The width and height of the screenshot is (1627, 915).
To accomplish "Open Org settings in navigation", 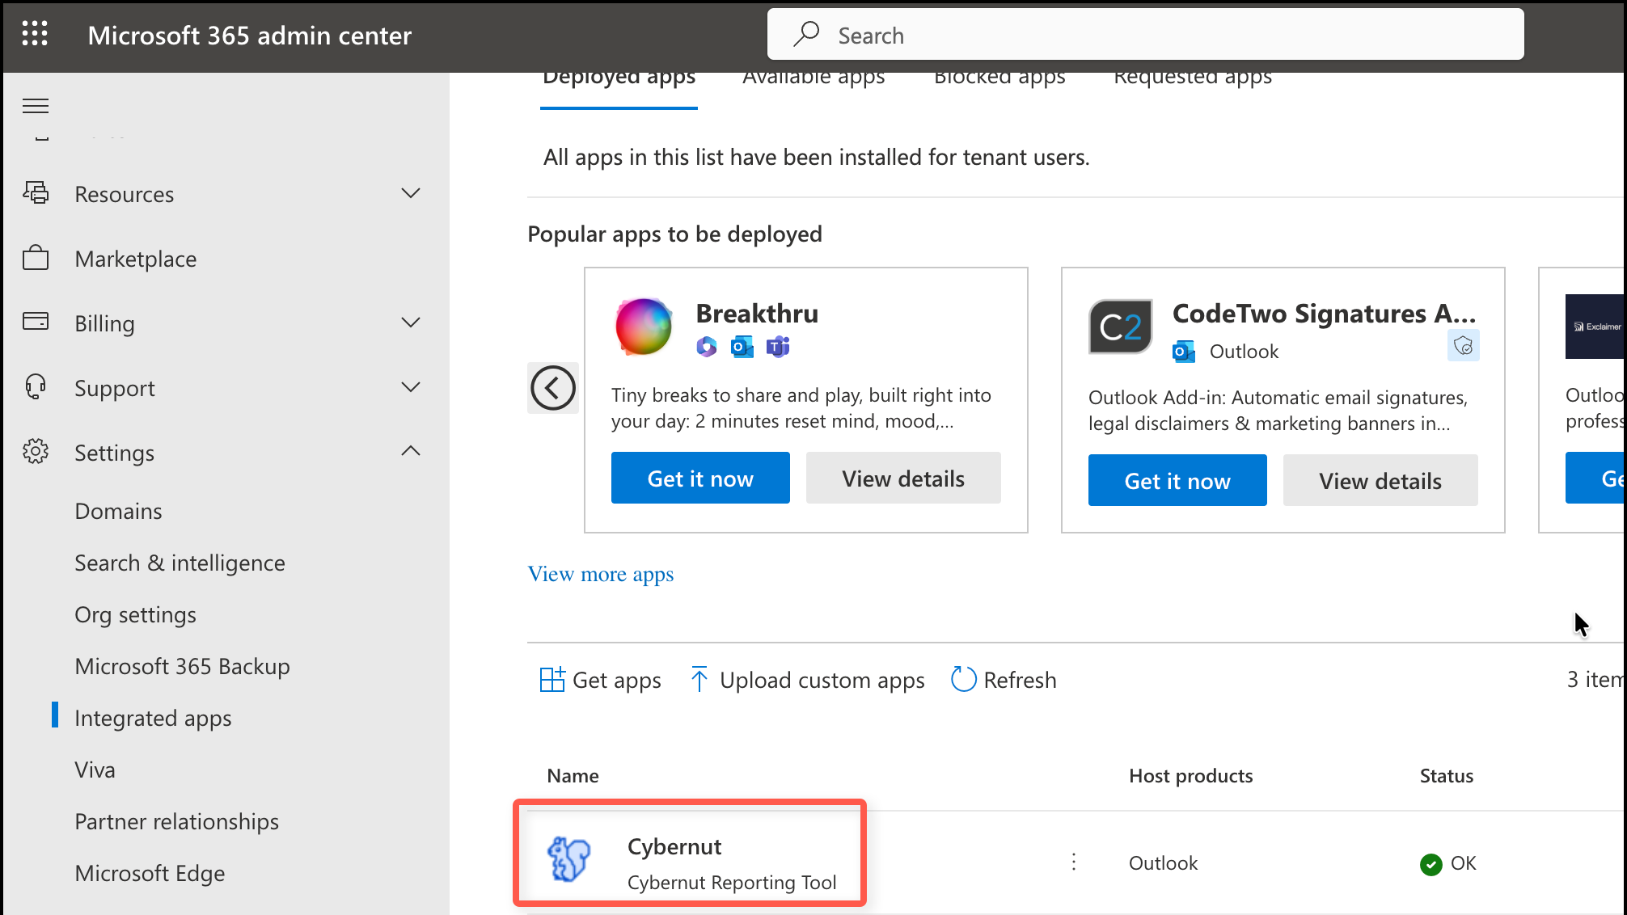I will pos(135,615).
